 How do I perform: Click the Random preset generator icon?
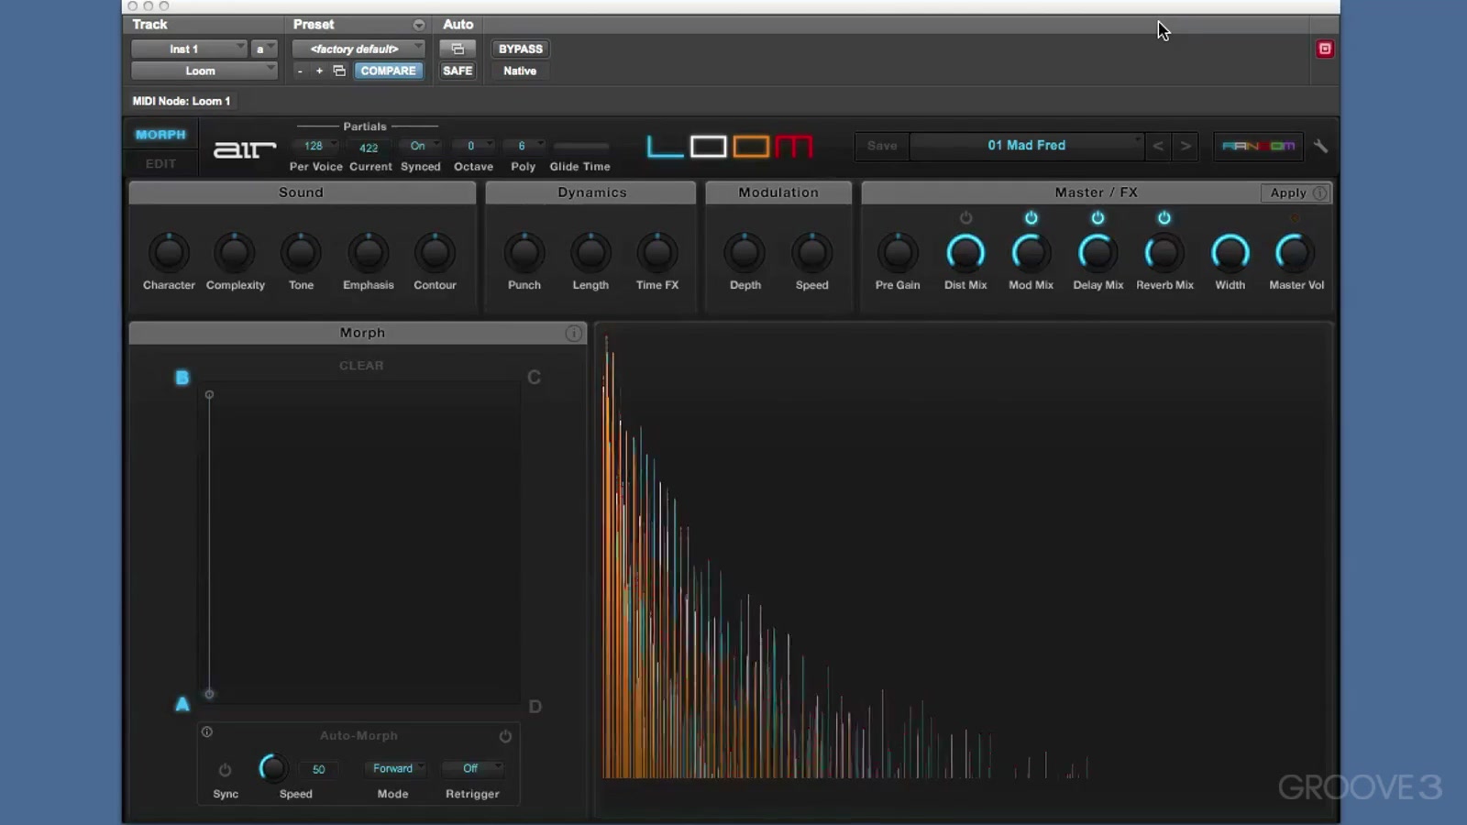tap(1258, 146)
